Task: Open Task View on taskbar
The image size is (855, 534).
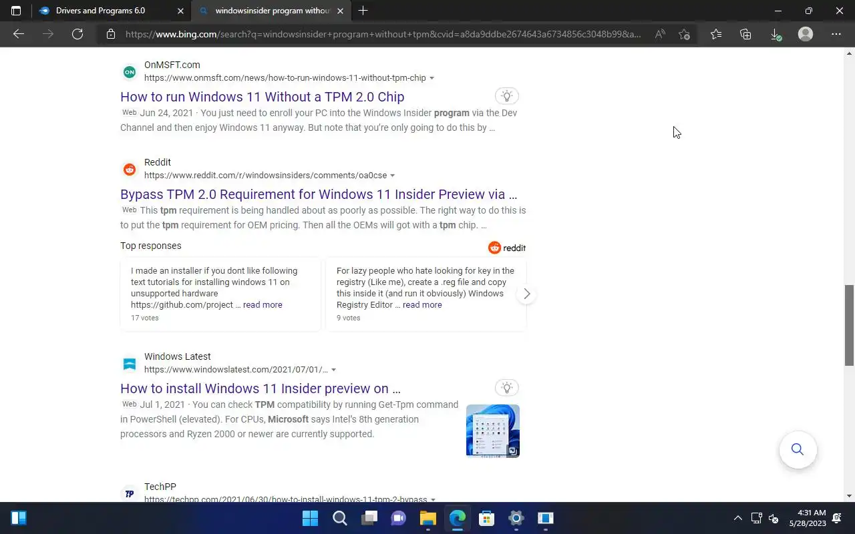Action: [x=369, y=518]
